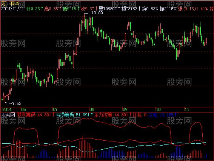
Task: Click the 获利筹码:44.891 indicator value
Action: click(x=34, y=115)
